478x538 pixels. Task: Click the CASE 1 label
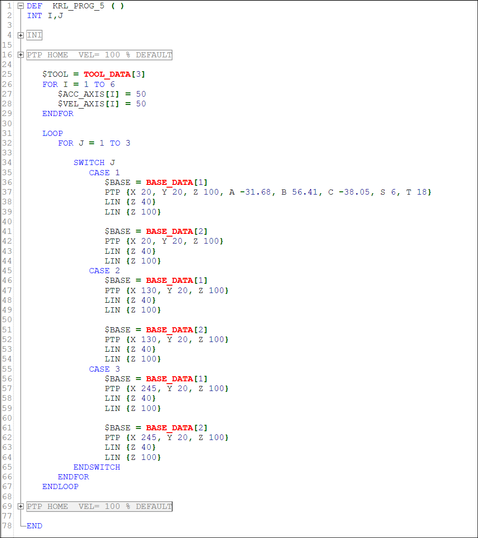[104, 172]
